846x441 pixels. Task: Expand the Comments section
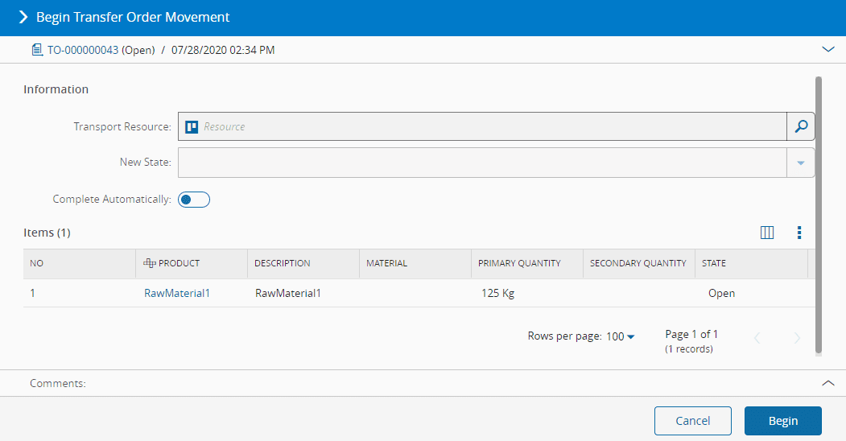pyautogui.click(x=828, y=383)
